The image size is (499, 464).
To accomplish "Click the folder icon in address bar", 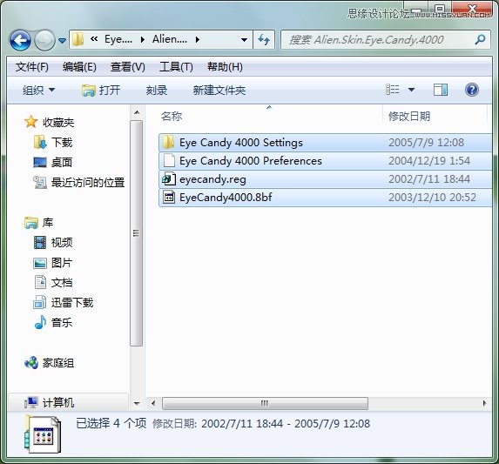I will click(x=78, y=40).
